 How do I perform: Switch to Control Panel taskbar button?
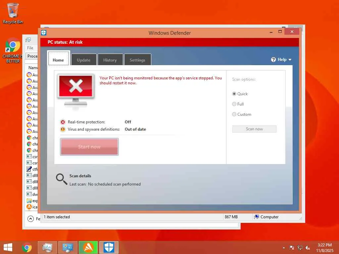[68, 247]
